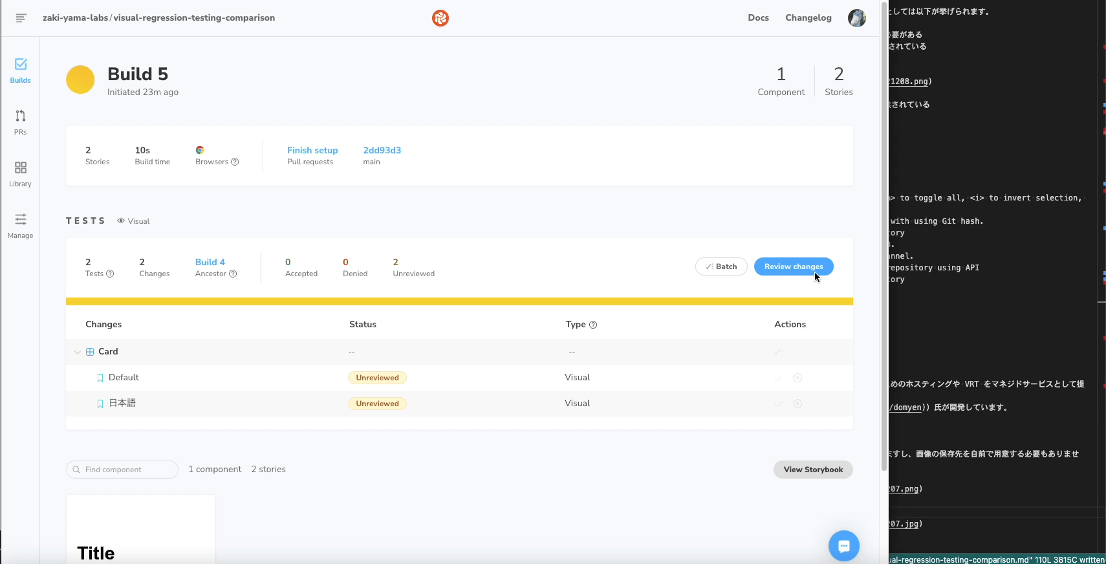
Task: Click the Unreviewed badge for Default
Action: (x=377, y=378)
